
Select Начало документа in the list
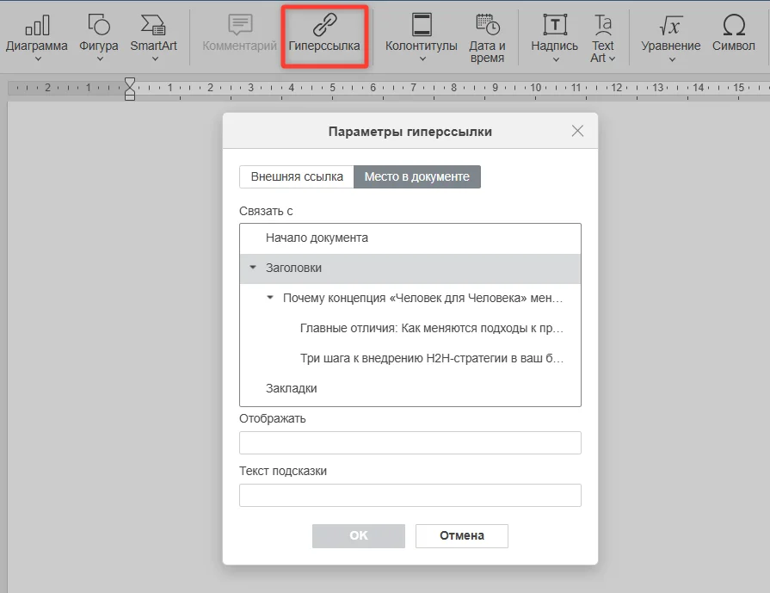[410, 238]
